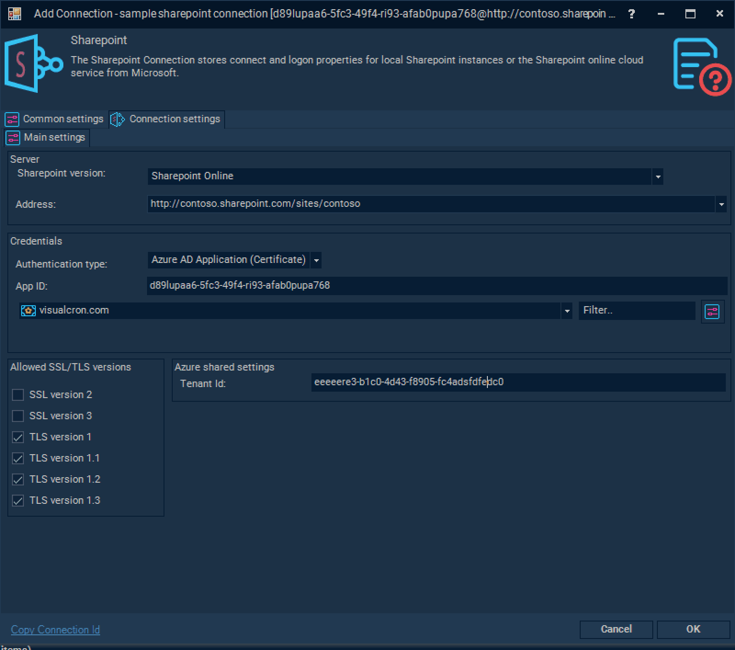735x650 pixels.
Task: Click the Common settings tab icon
Action: 12,120
